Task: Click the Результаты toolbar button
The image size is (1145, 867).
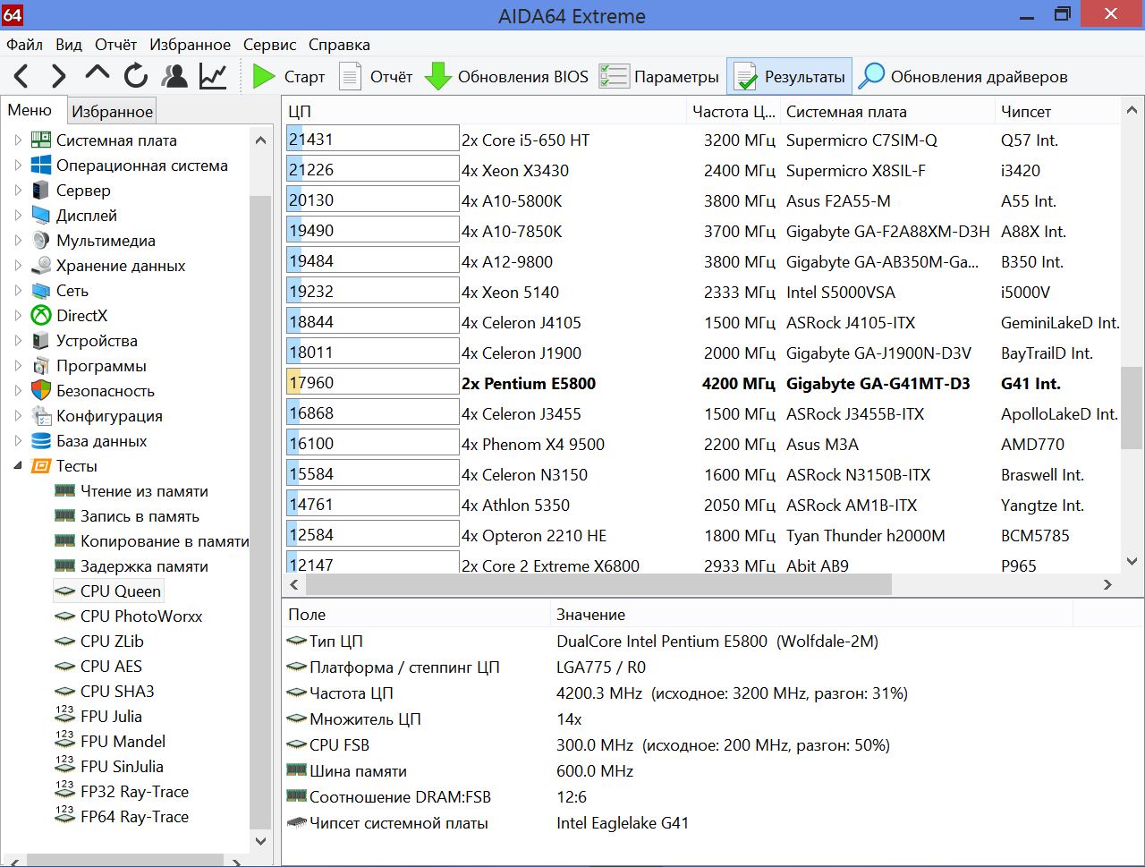Action: point(790,77)
